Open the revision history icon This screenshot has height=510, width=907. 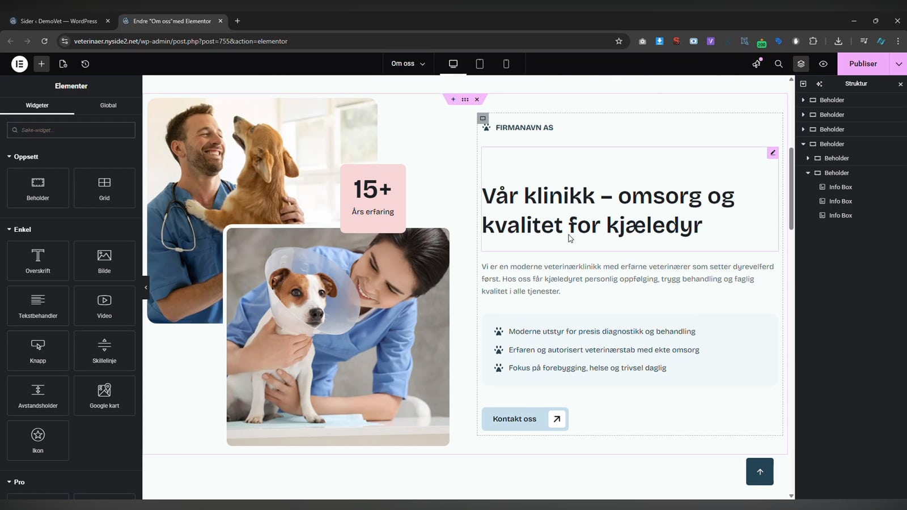click(85, 64)
